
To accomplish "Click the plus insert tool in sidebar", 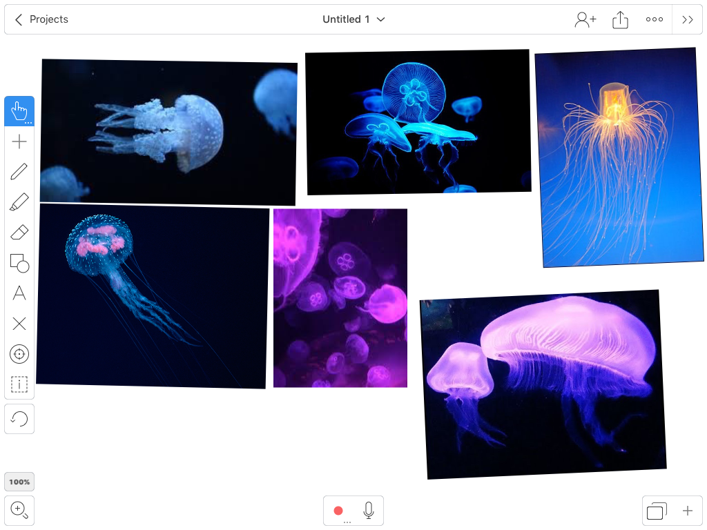I will pos(19,142).
